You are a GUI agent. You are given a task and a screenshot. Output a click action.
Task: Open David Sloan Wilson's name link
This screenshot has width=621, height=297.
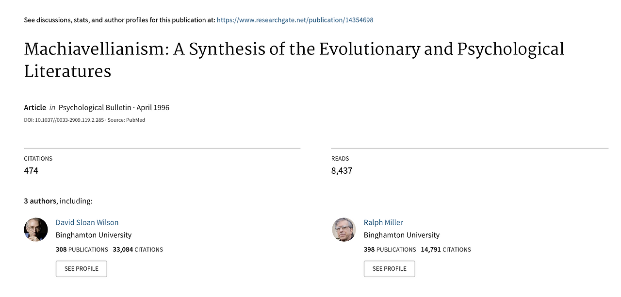pyautogui.click(x=87, y=222)
